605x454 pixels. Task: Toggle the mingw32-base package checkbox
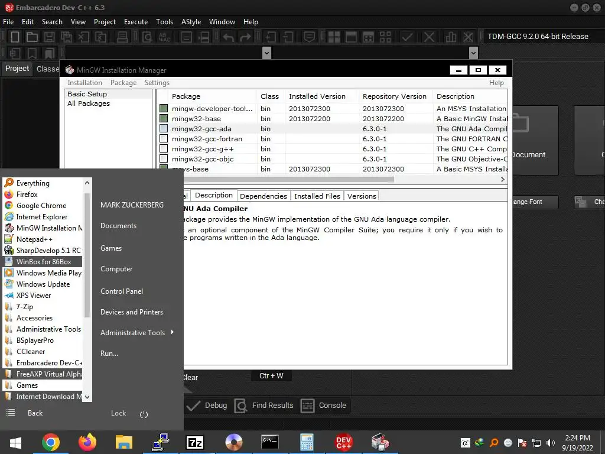click(164, 118)
